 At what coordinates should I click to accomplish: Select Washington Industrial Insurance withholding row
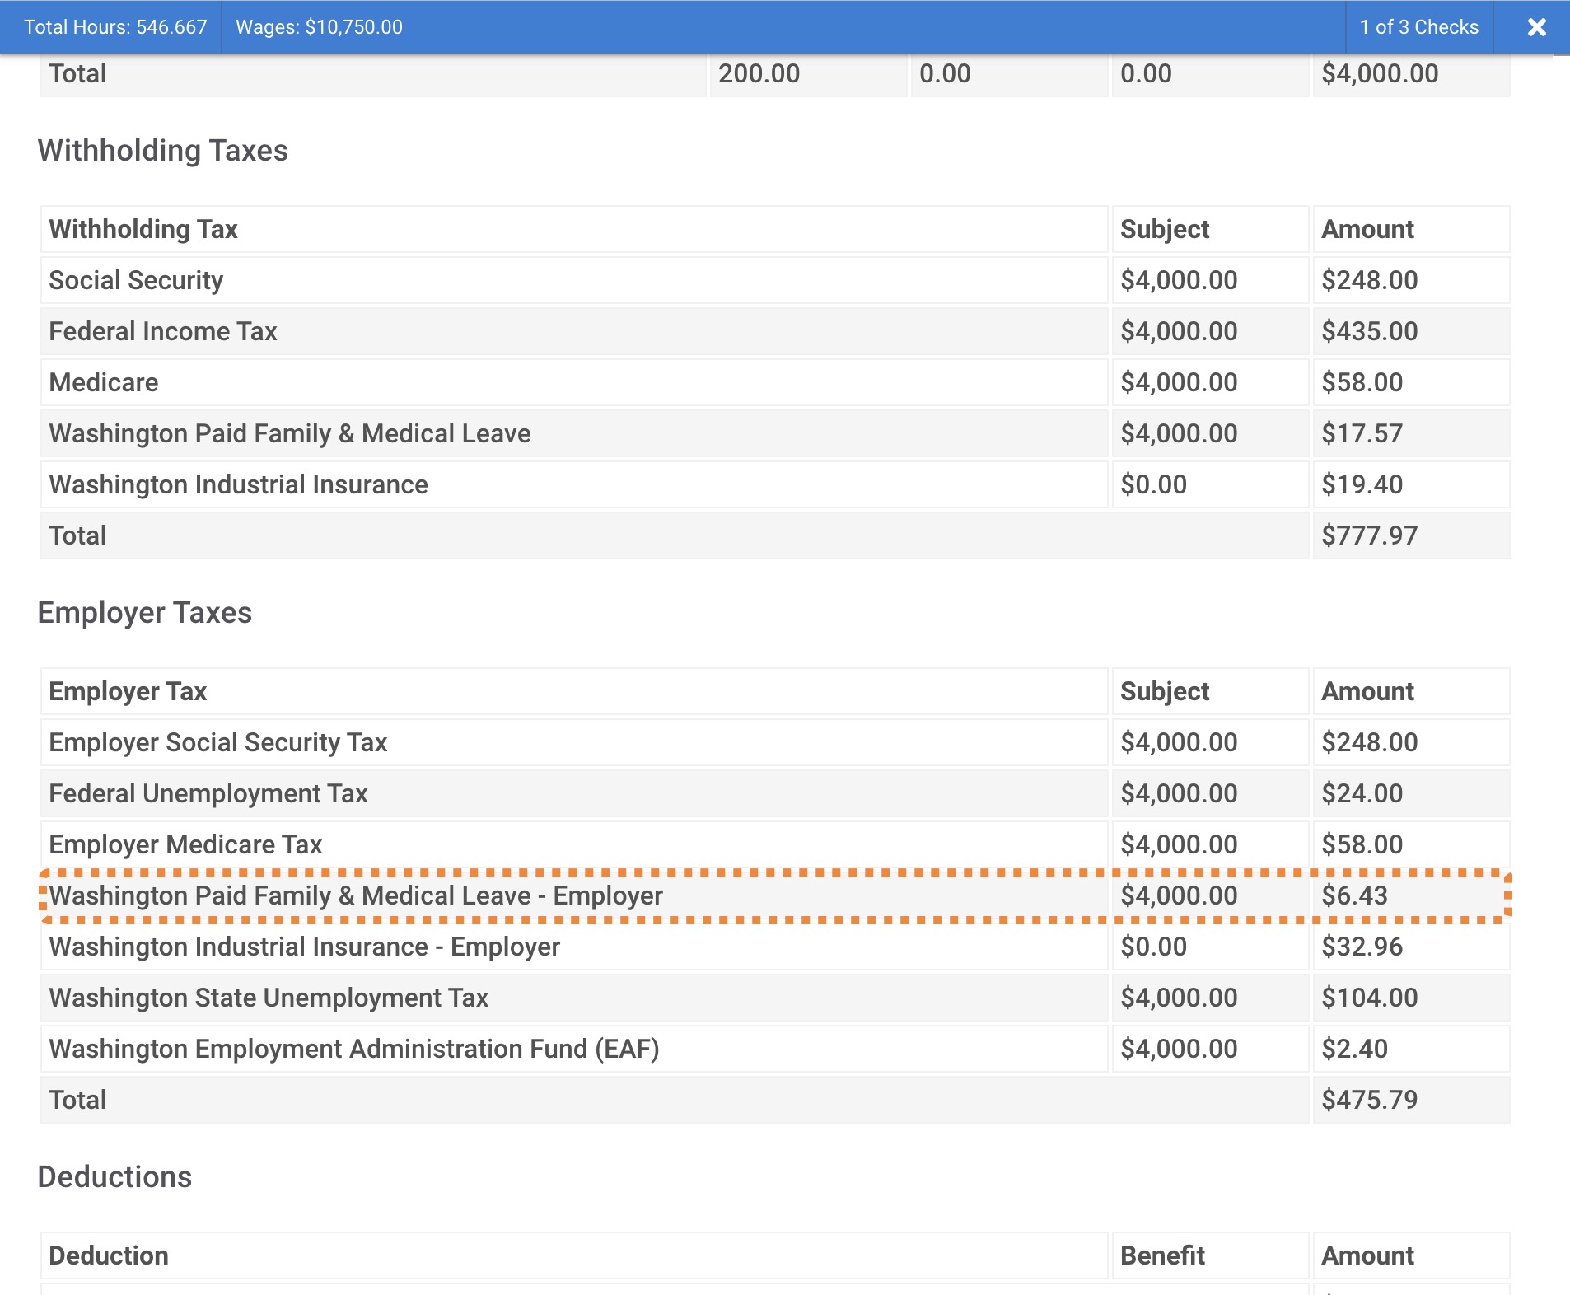pyautogui.click(x=238, y=484)
